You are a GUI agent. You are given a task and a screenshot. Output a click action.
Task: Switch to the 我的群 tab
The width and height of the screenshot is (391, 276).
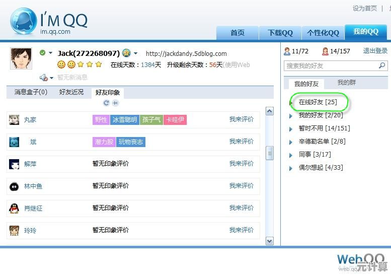[x=346, y=83]
